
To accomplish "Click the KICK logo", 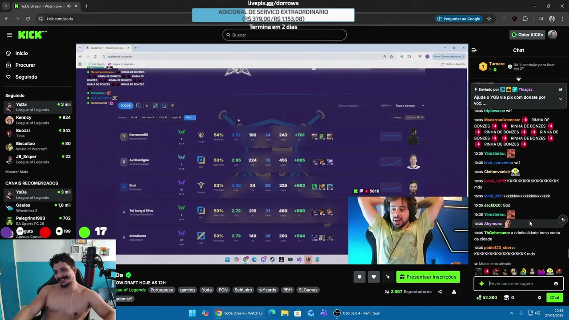I will click(32, 35).
